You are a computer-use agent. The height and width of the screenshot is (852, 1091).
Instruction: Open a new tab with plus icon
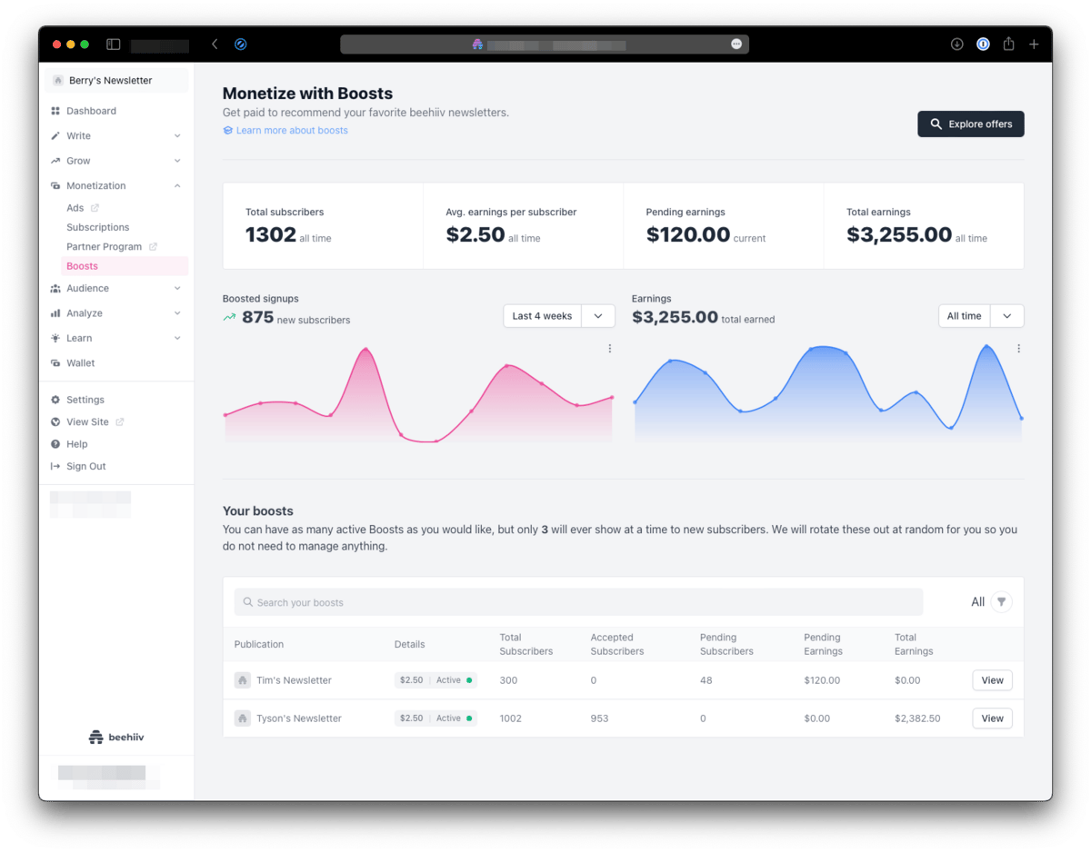pos(1034,44)
